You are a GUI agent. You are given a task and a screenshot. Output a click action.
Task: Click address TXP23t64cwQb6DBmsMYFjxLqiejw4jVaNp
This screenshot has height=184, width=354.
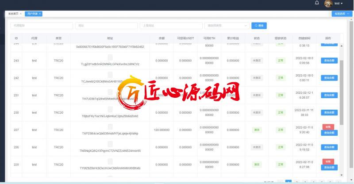(x=110, y=134)
